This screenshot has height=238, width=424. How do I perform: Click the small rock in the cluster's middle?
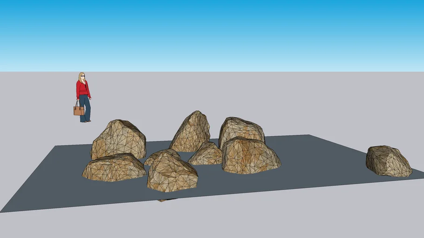tap(206, 154)
